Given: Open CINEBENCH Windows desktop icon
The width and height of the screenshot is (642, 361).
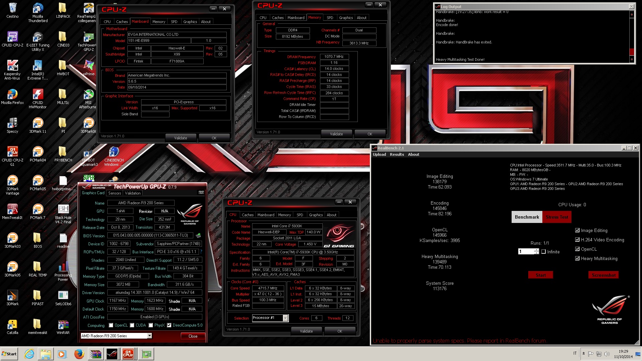Looking at the screenshot, I should 114,156.
